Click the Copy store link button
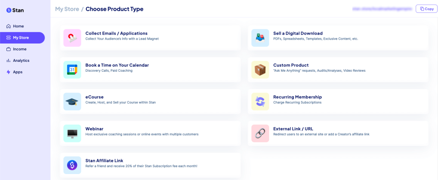 (x=426, y=9)
